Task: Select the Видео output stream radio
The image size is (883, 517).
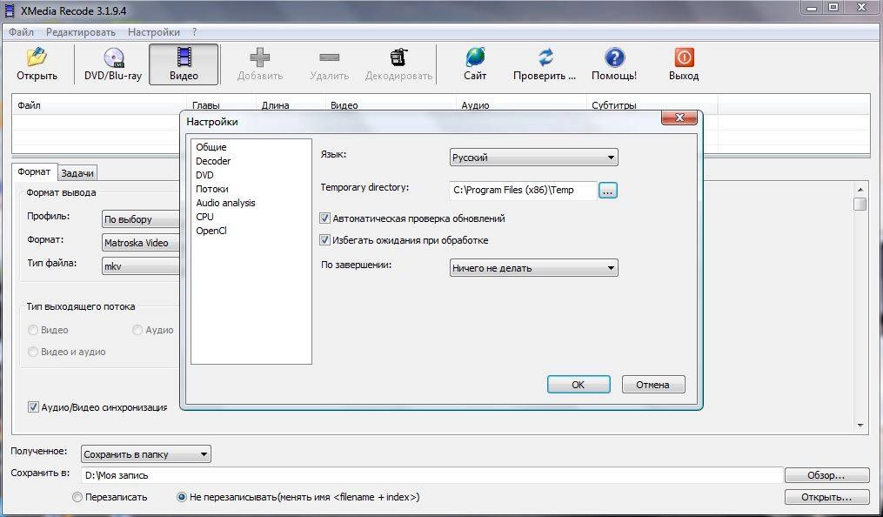Action: [x=33, y=330]
